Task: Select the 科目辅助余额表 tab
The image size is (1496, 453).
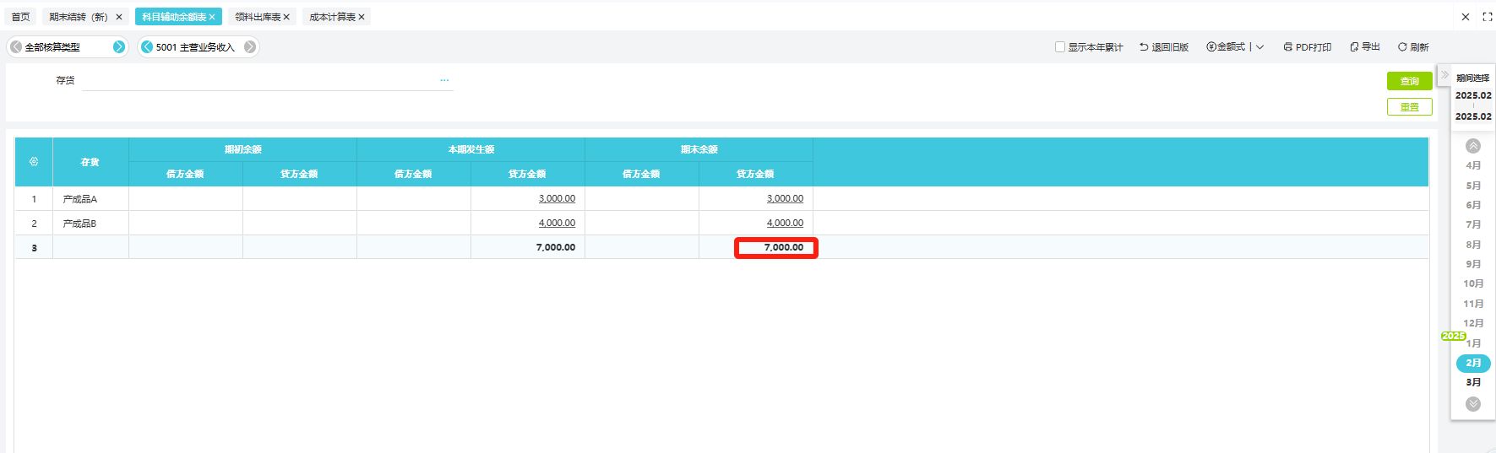Action: click(174, 17)
